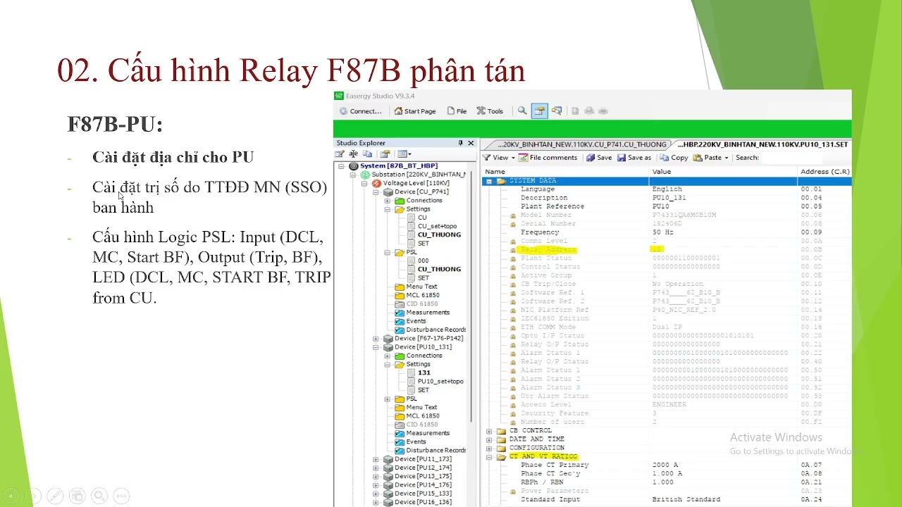Expand the Device [PU11_173] node
902x507 pixels.
point(376,459)
